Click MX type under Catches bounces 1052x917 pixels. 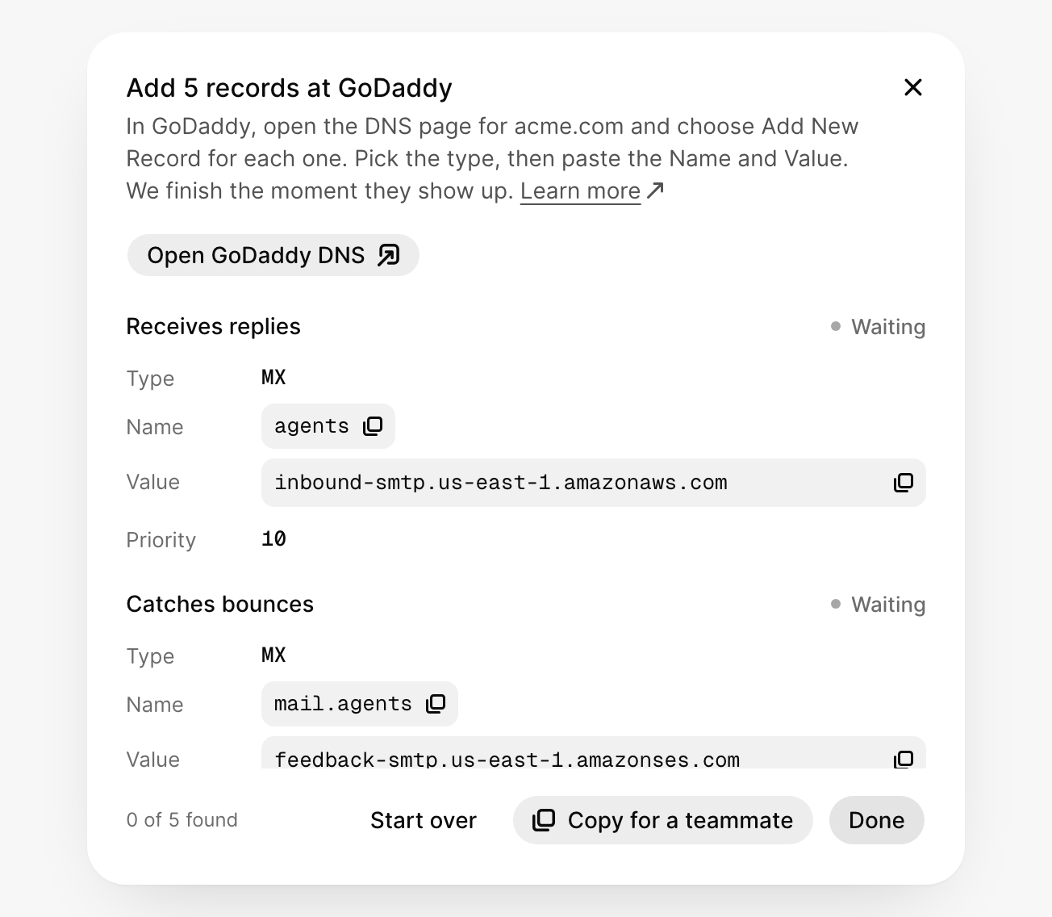pyautogui.click(x=273, y=655)
